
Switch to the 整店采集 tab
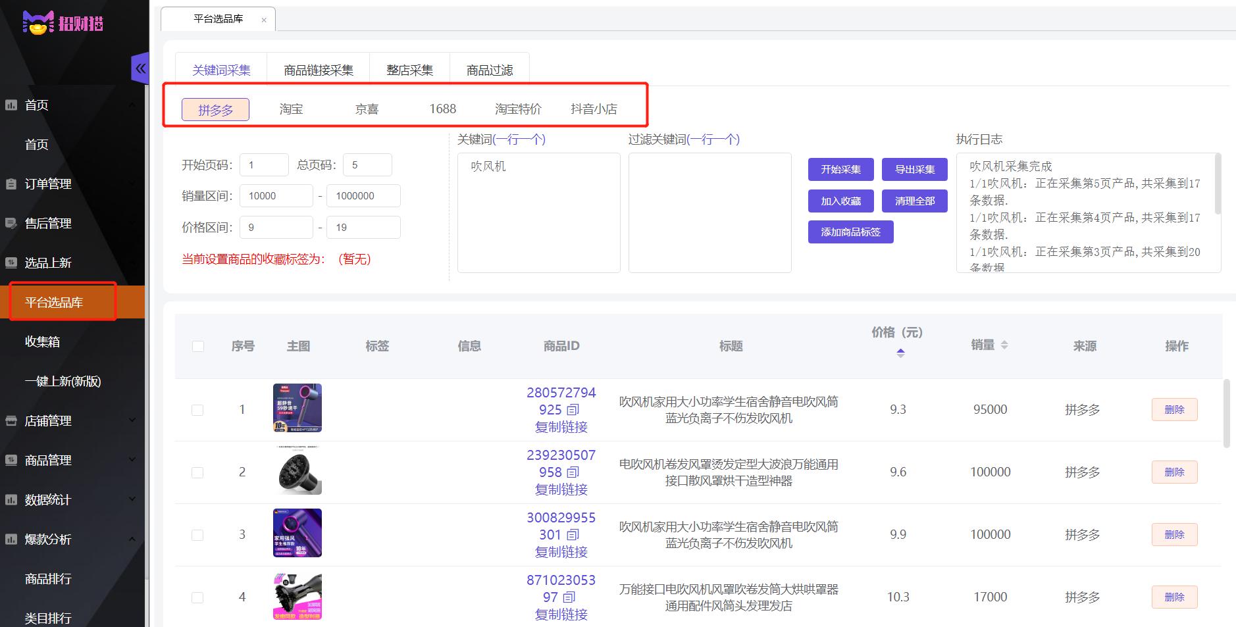pos(409,69)
